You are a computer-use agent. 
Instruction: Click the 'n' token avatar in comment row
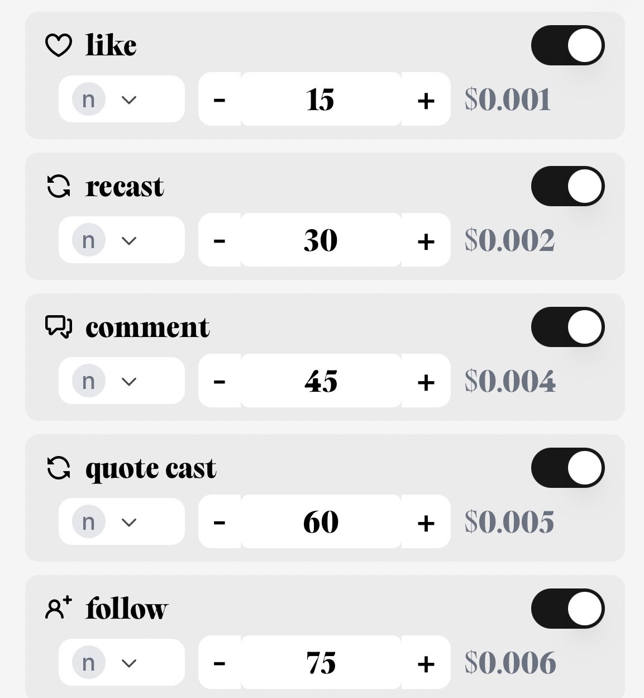click(88, 381)
